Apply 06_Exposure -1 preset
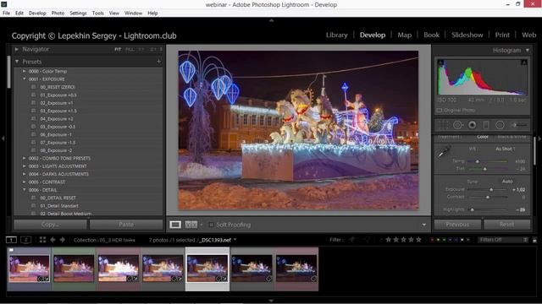 (x=56, y=135)
